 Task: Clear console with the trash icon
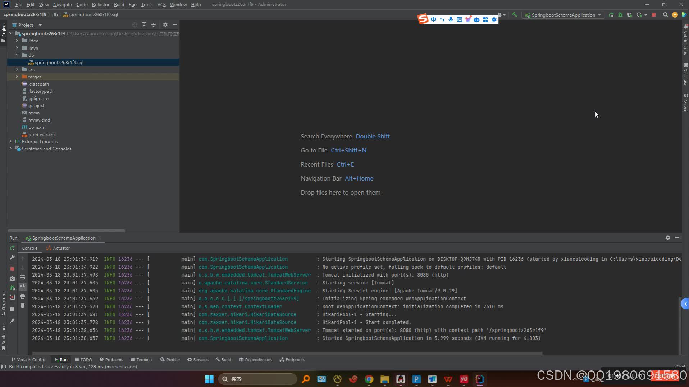click(x=23, y=305)
